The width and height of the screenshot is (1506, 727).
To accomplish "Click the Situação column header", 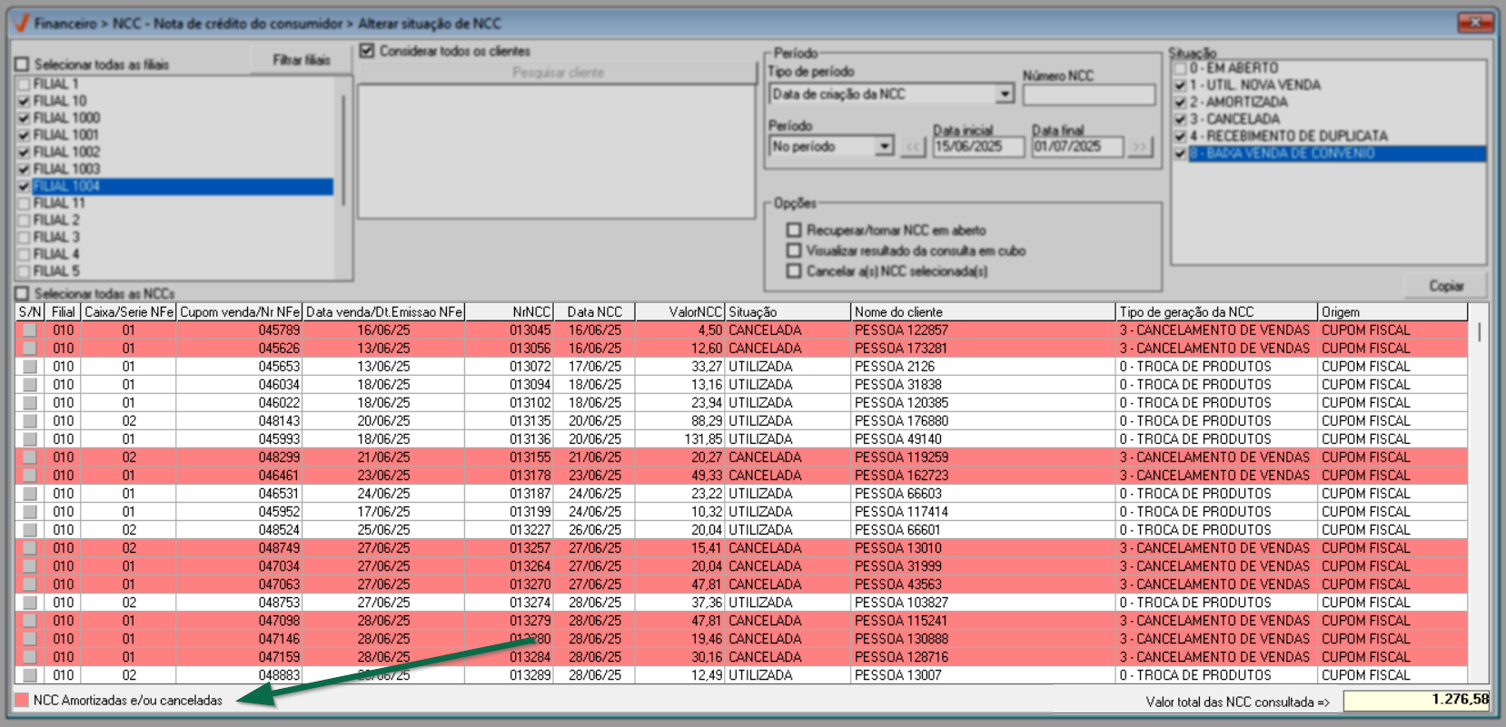I will pos(787,312).
